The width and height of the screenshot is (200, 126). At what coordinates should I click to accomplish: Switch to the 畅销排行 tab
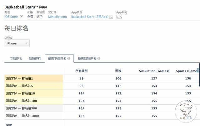[x=35, y=59]
